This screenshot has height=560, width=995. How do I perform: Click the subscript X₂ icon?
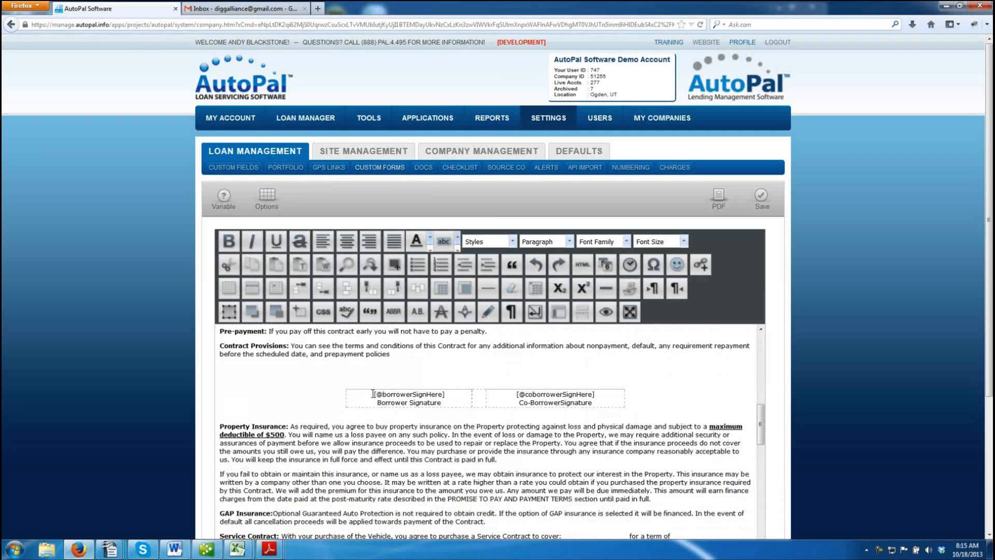pyautogui.click(x=559, y=288)
